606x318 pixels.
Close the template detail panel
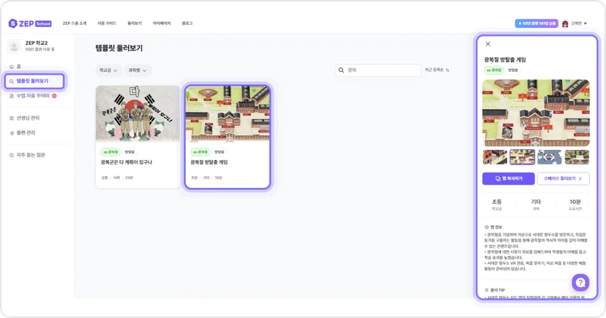pyautogui.click(x=488, y=44)
